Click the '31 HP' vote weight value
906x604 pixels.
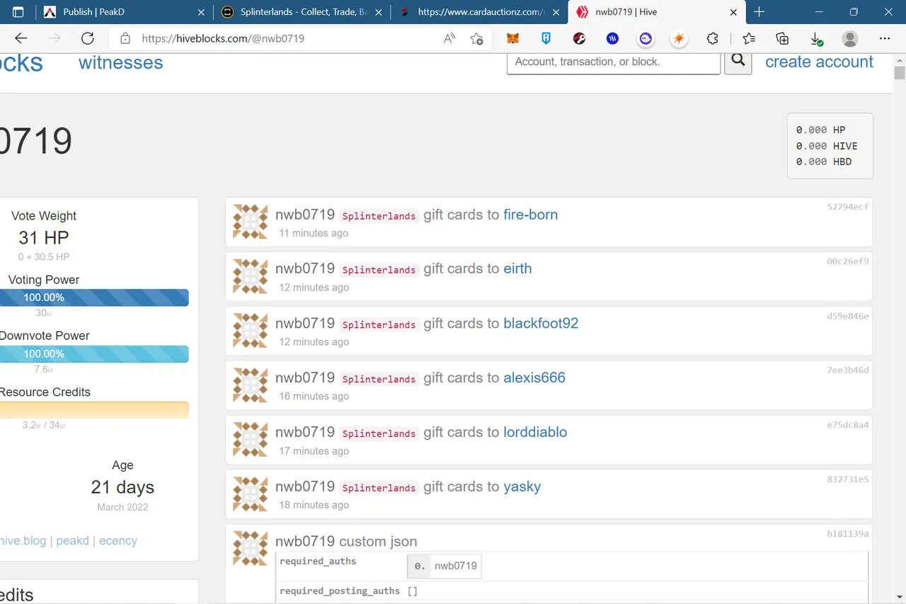(x=44, y=237)
